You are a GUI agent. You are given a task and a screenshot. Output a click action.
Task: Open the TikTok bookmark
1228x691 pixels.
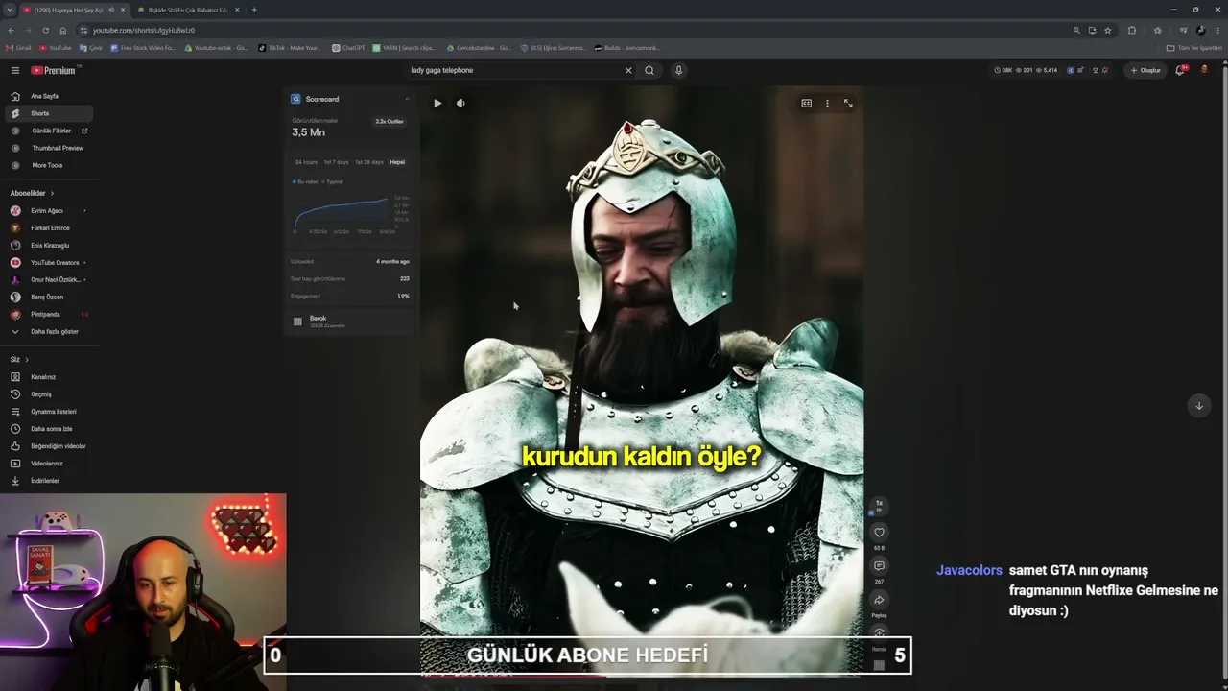290,48
